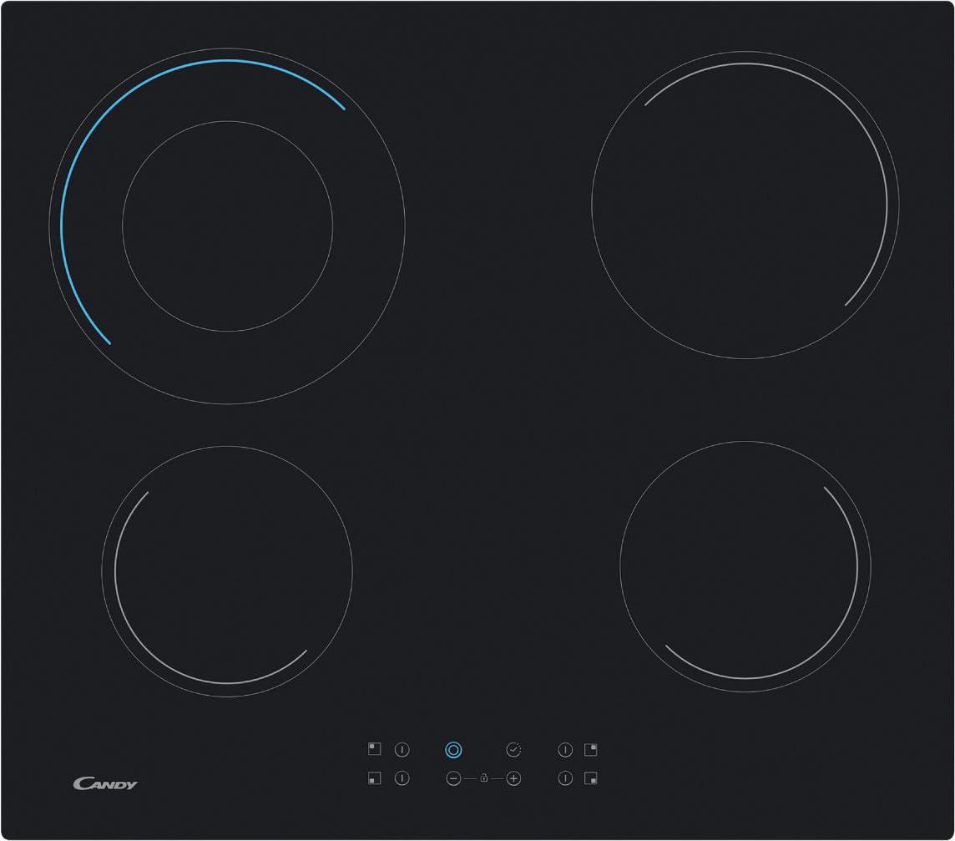Viewport: 955px width, 841px height.
Task: Tap the bottom-left zone power button
Action: tap(402, 778)
